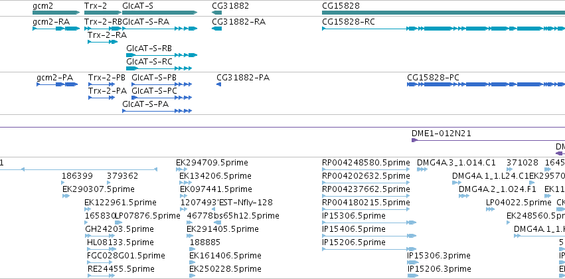Click the Trx-2-RA transcript label
The image size is (565, 279).
click(107, 35)
